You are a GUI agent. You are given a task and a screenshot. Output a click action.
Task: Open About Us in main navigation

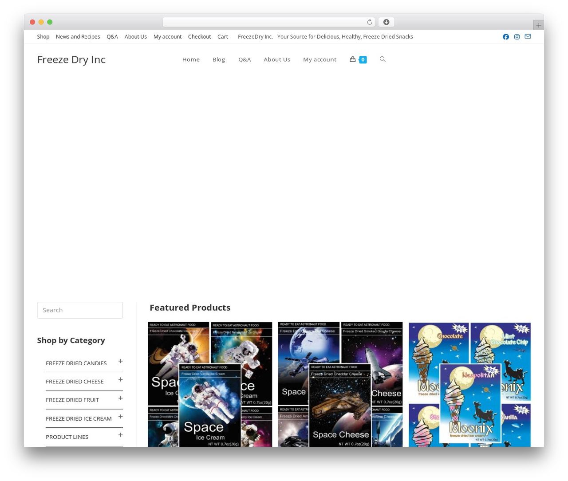point(277,59)
